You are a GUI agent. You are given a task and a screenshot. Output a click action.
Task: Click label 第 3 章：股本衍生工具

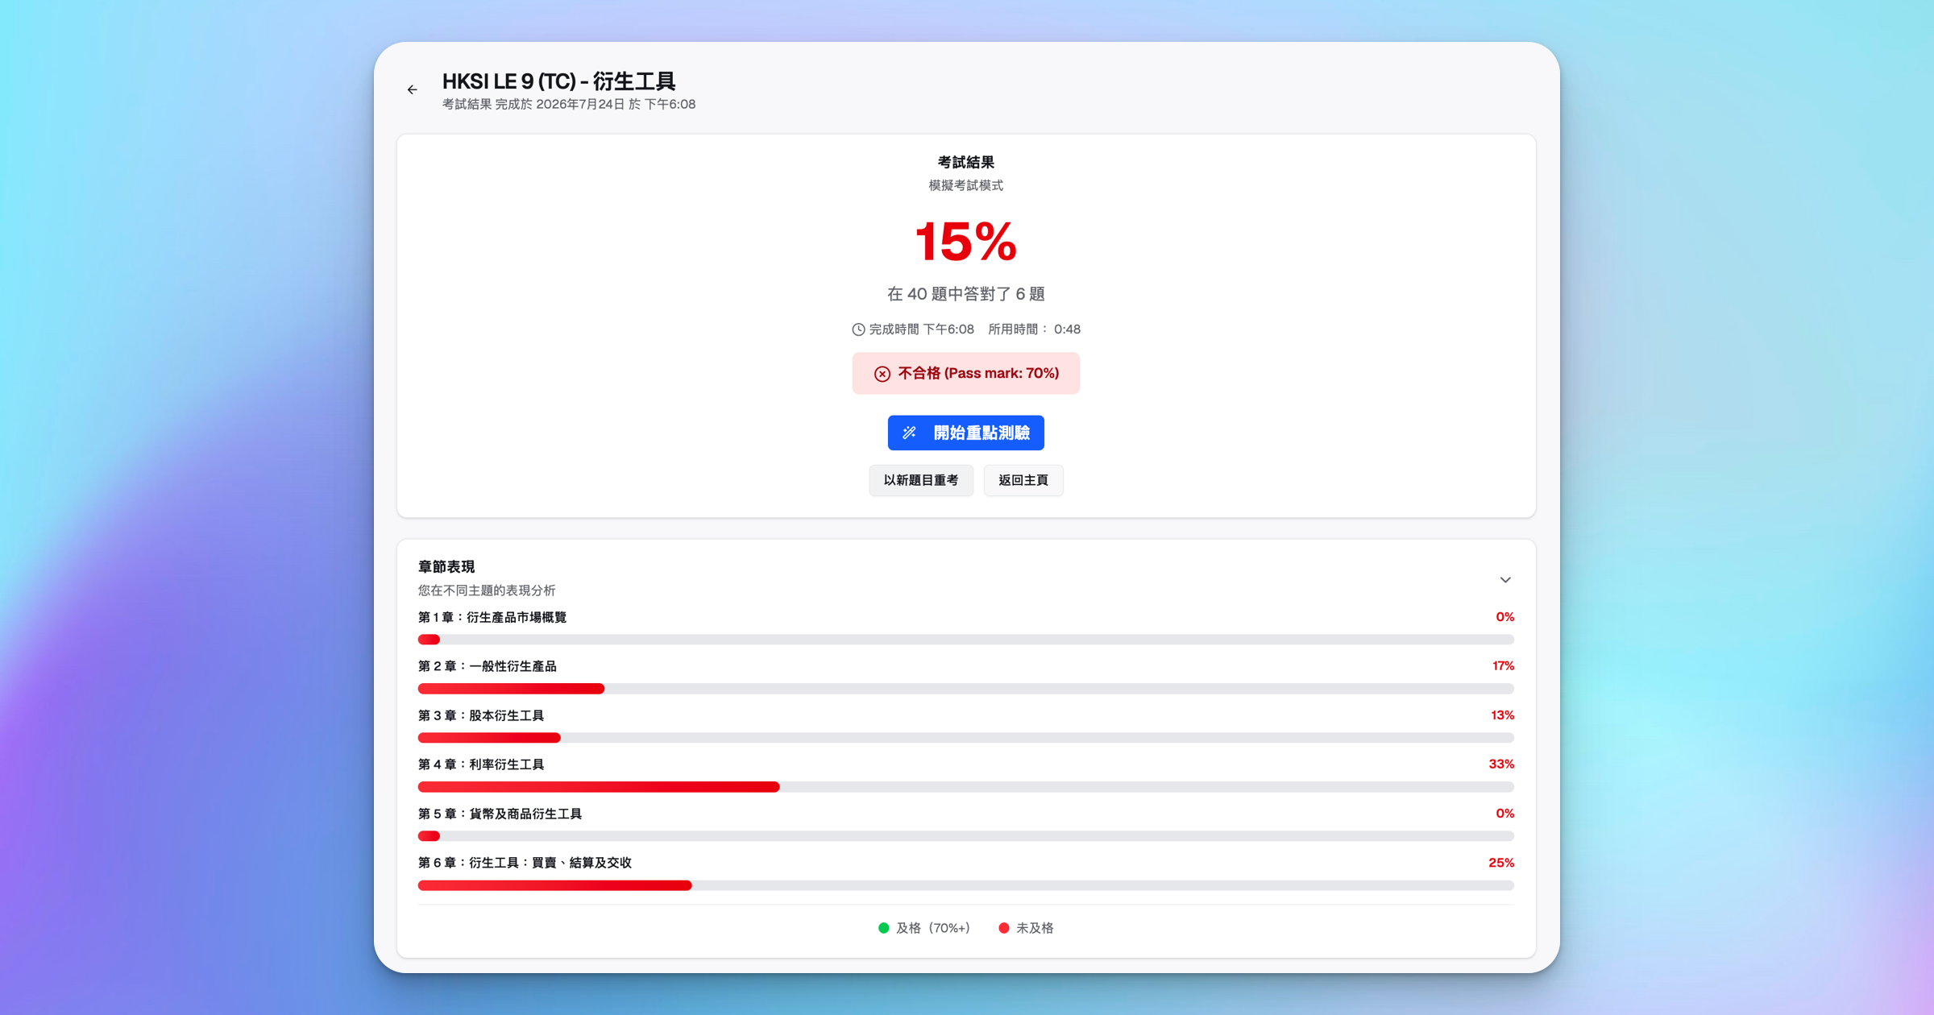click(481, 715)
